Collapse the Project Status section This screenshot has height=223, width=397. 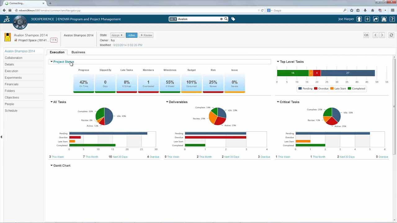pos(51,62)
